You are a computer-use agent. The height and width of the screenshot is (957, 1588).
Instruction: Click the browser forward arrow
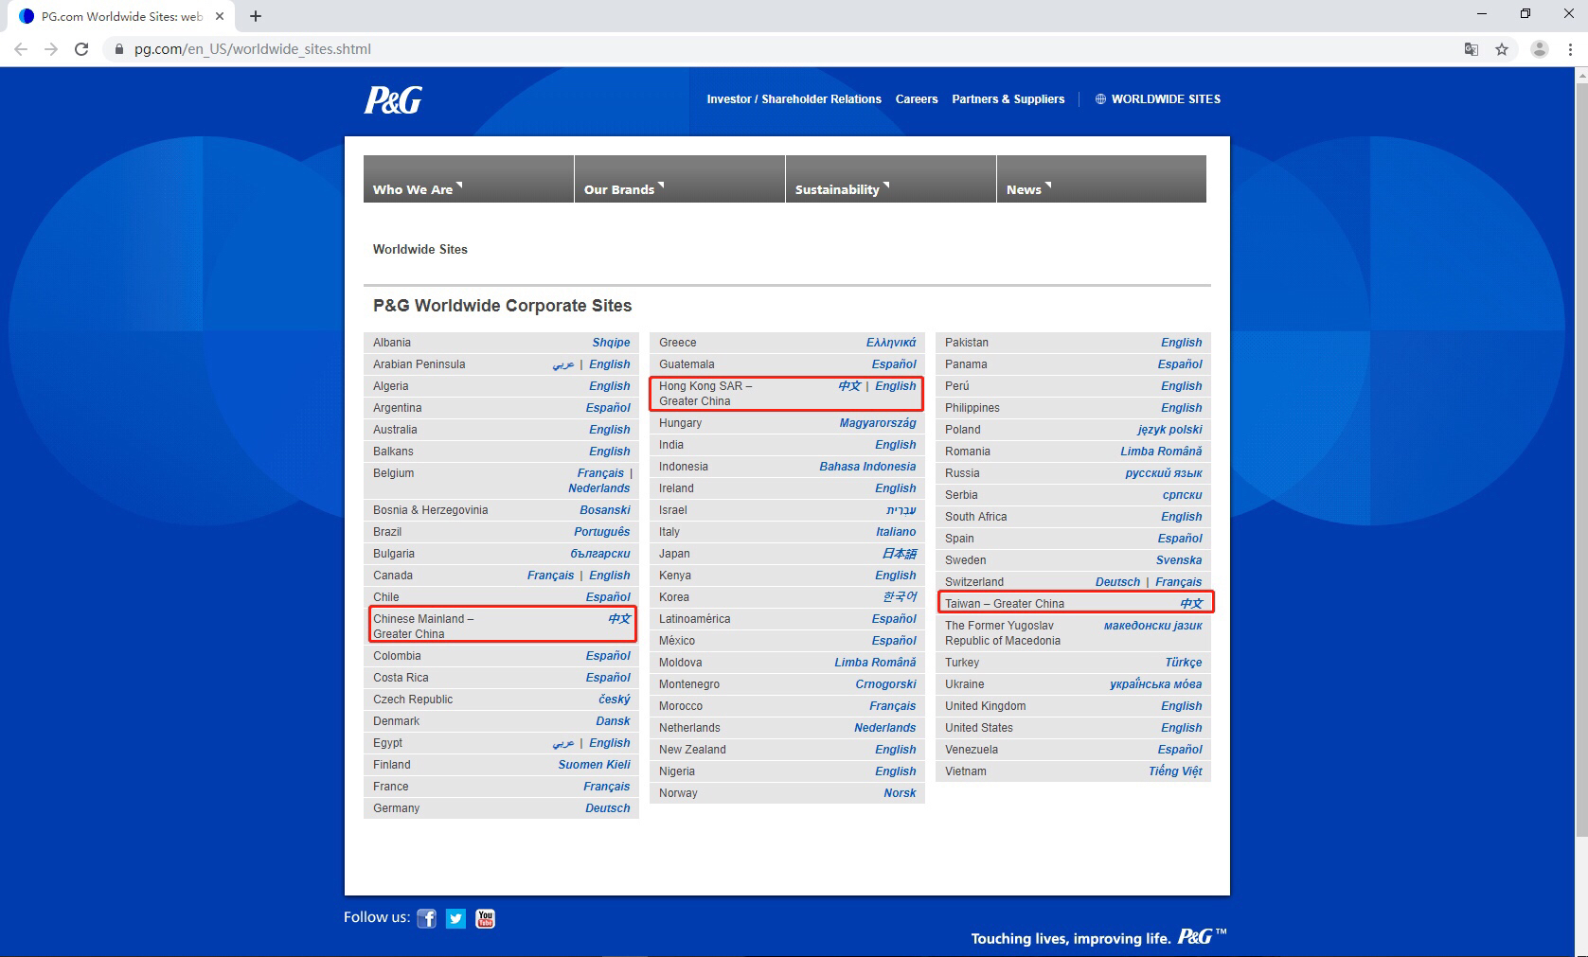[x=51, y=49]
